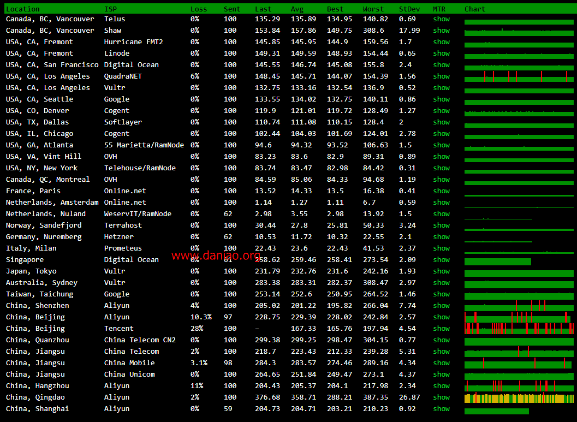
Task: Select USA, CA, San Francisco location
Action: [x=52, y=65]
